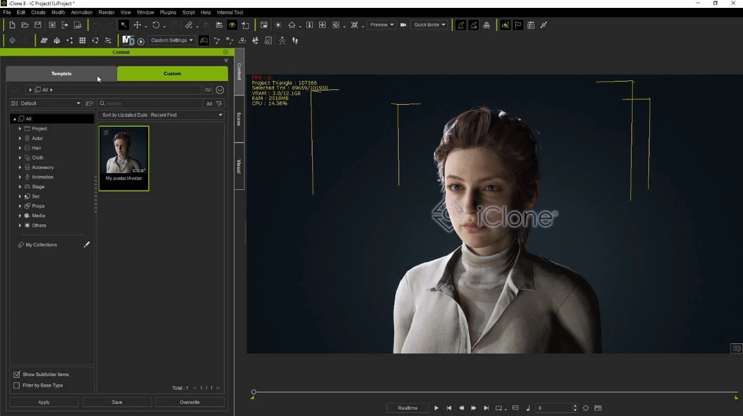Open the Sort by Updated Date dropdown
The height and width of the screenshot is (416, 743).
click(x=161, y=115)
